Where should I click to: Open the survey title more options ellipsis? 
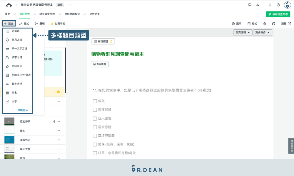click(70, 5)
